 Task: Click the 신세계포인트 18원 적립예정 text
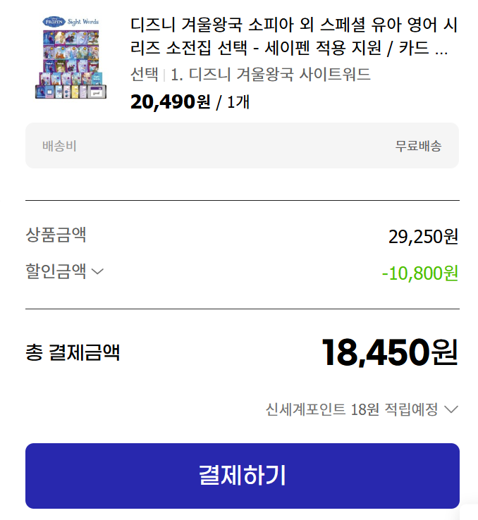click(351, 409)
